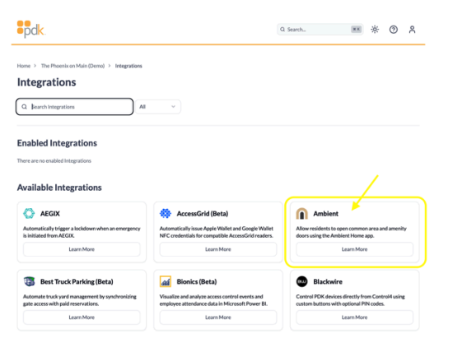The height and width of the screenshot is (352, 453).
Task: Click Learn More under Ambient
Action: (x=354, y=249)
